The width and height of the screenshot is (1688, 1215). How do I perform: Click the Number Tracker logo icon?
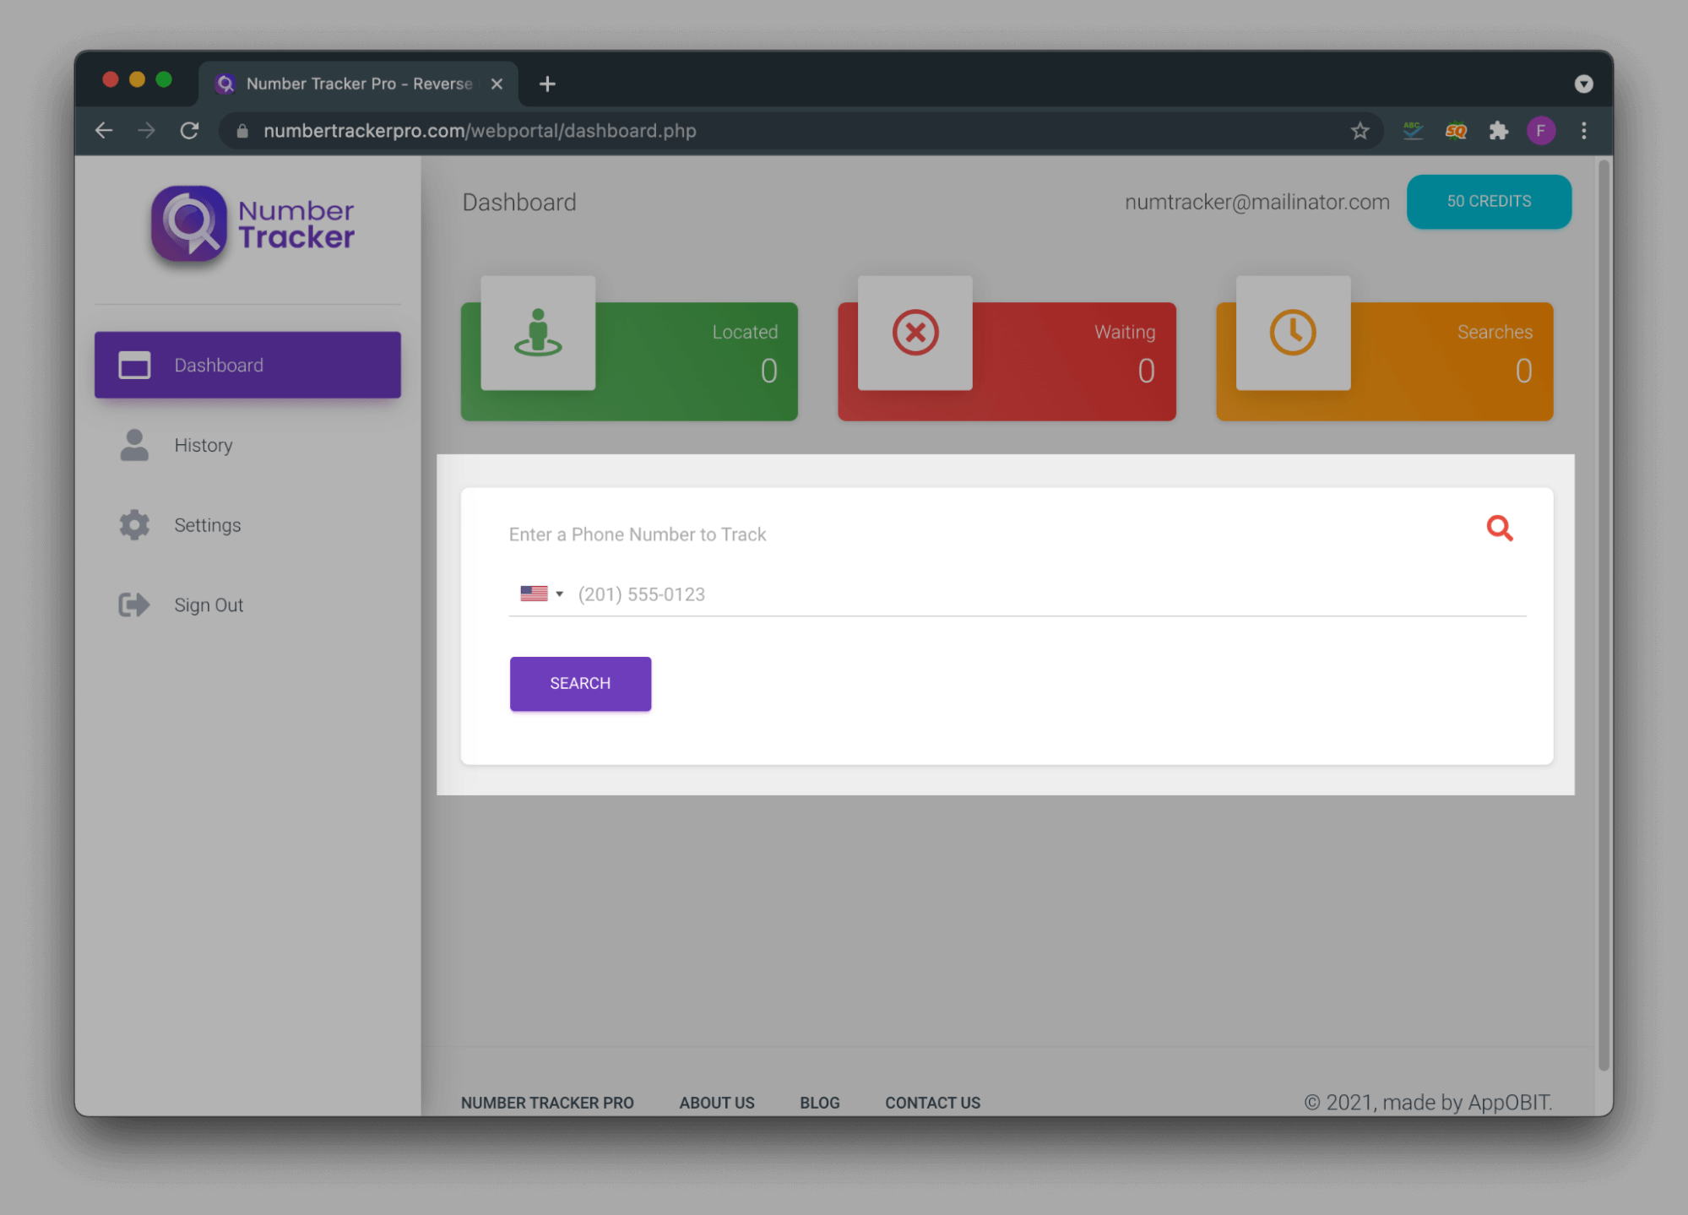[x=189, y=224]
